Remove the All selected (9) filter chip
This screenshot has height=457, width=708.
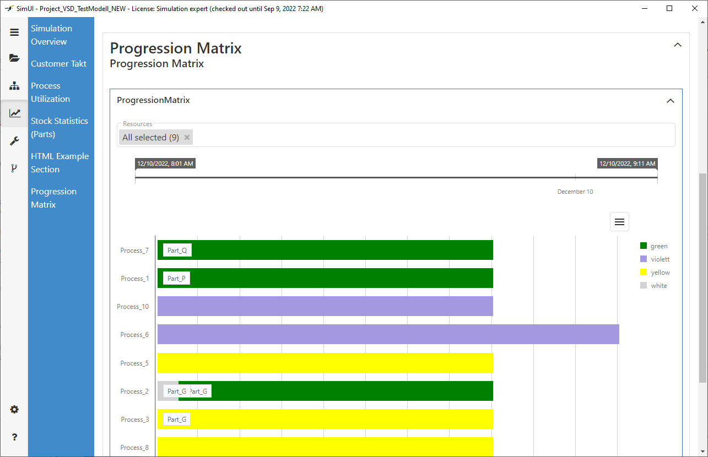[x=187, y=137]
